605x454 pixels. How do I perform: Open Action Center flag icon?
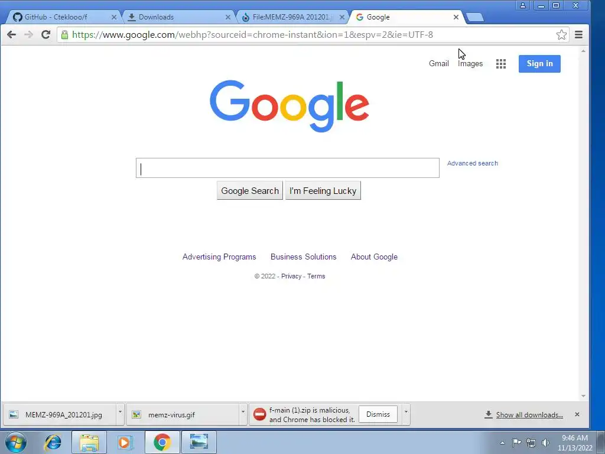(516, 443)
